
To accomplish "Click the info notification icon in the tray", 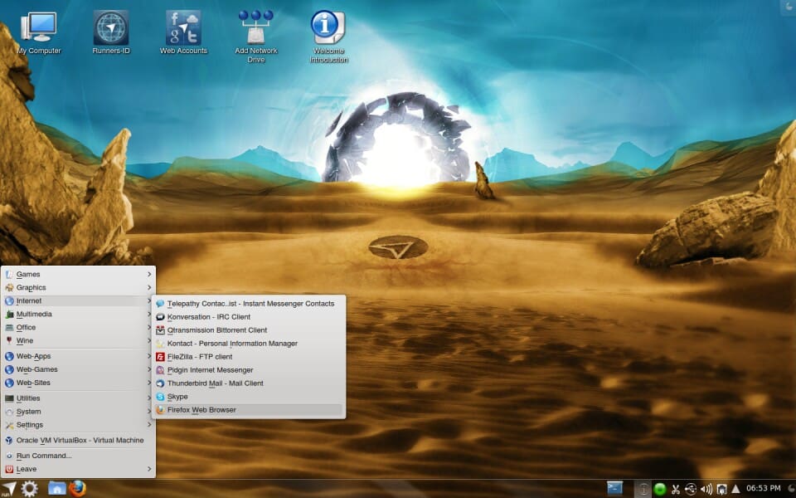I will [x=643, y=489].
